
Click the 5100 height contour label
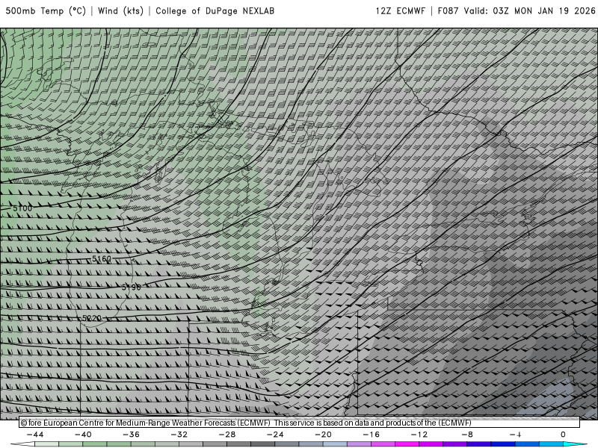pos(22,208)
